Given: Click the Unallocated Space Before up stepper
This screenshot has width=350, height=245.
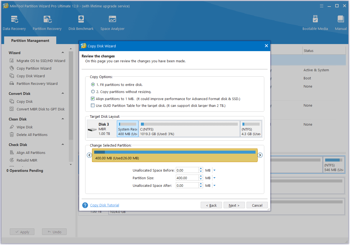Looking at the screenshot, I should tap(201, 169).
